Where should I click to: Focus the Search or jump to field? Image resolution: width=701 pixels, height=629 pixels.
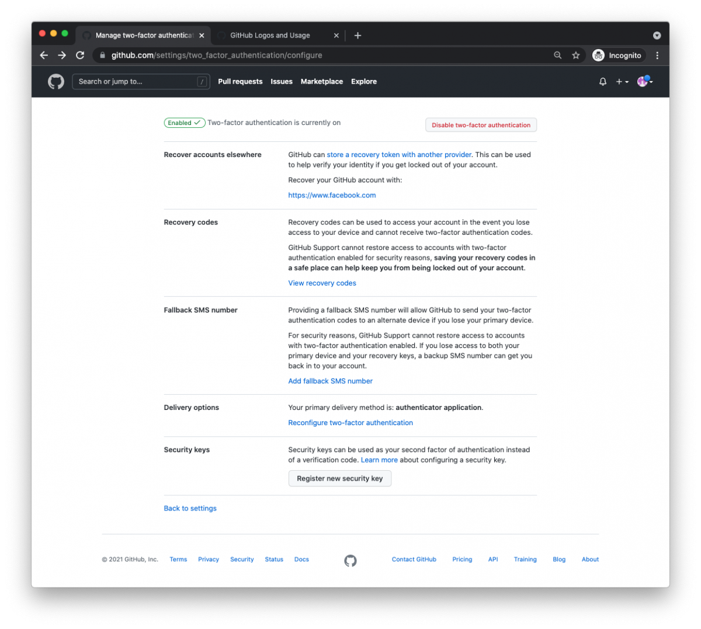[141, 82]
